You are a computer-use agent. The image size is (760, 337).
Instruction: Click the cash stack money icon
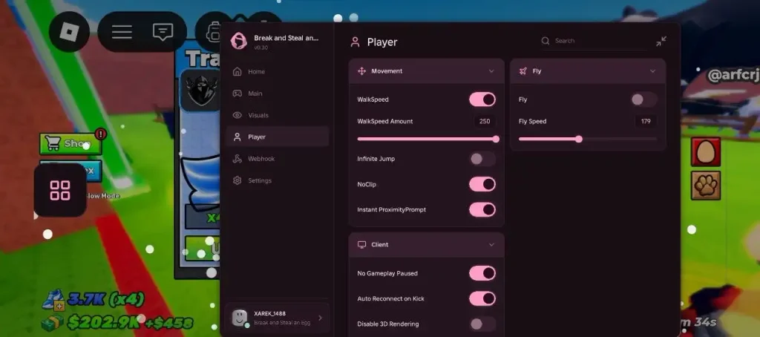[53, 322]
